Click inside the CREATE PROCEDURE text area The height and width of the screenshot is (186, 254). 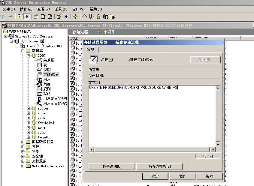(152, 116)
